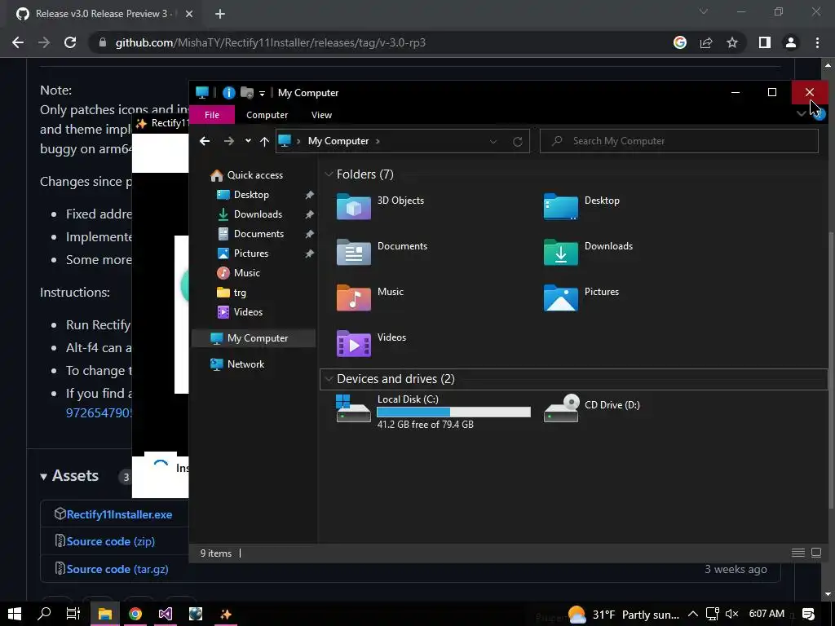Click the Local Disk C: usage bar
Image resolution: width=835 pixels, height=626 pixels.
tap(453, 412)
